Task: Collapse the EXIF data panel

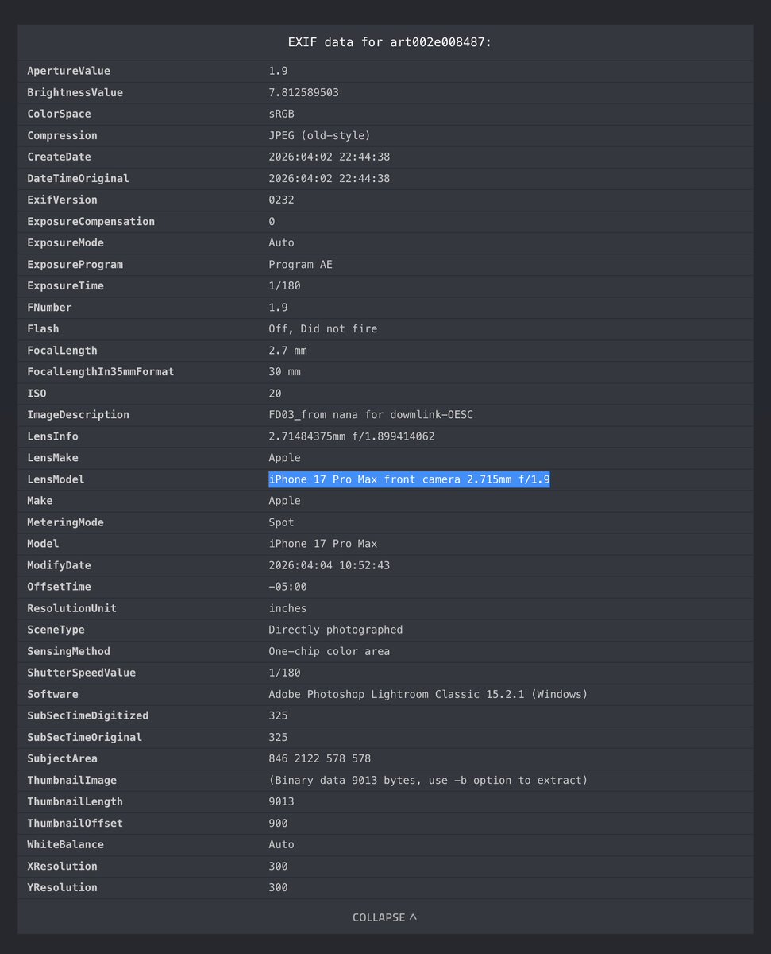Action: click(385, 917)
